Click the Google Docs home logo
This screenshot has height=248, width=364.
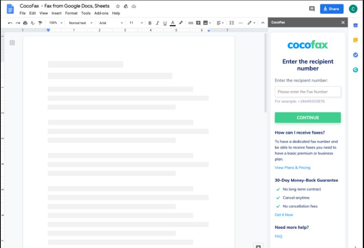pyautogui.click(x=10, y=9)
